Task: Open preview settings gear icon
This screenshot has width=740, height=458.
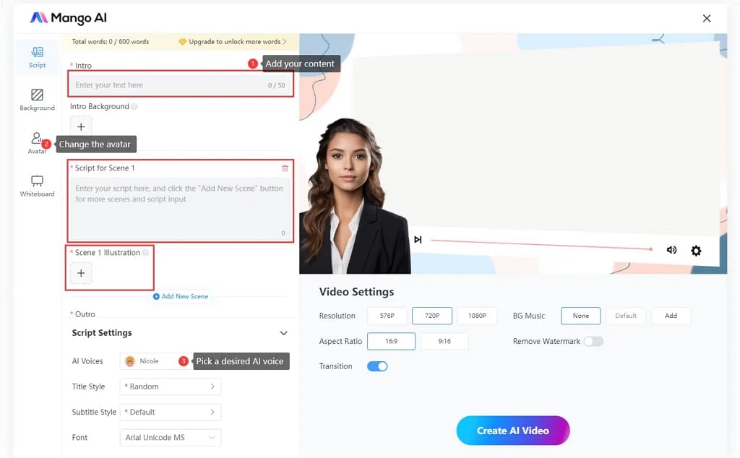Action: pyautogui.click(x=696, y=251)
